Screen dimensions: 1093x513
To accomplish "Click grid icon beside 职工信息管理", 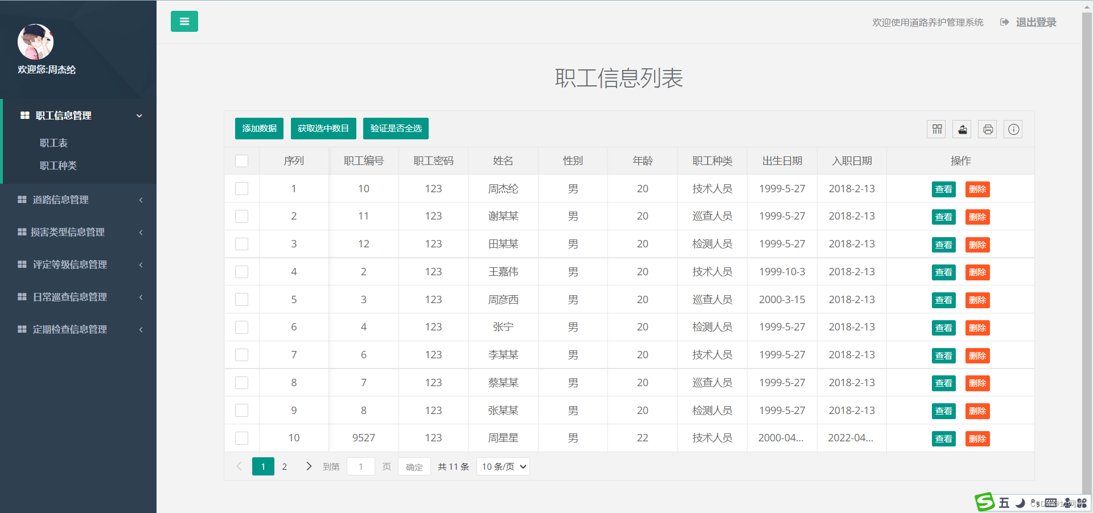I will [25, 115].
